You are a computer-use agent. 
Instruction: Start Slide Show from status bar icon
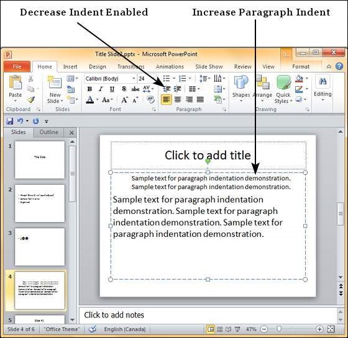pyautogui.click(x=237, y=329)
